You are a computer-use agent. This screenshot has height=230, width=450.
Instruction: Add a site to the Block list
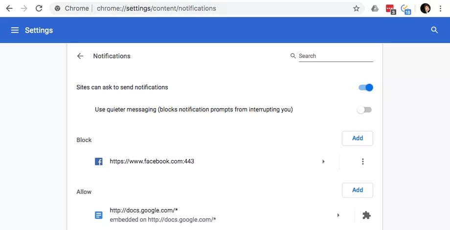point(358,138)
